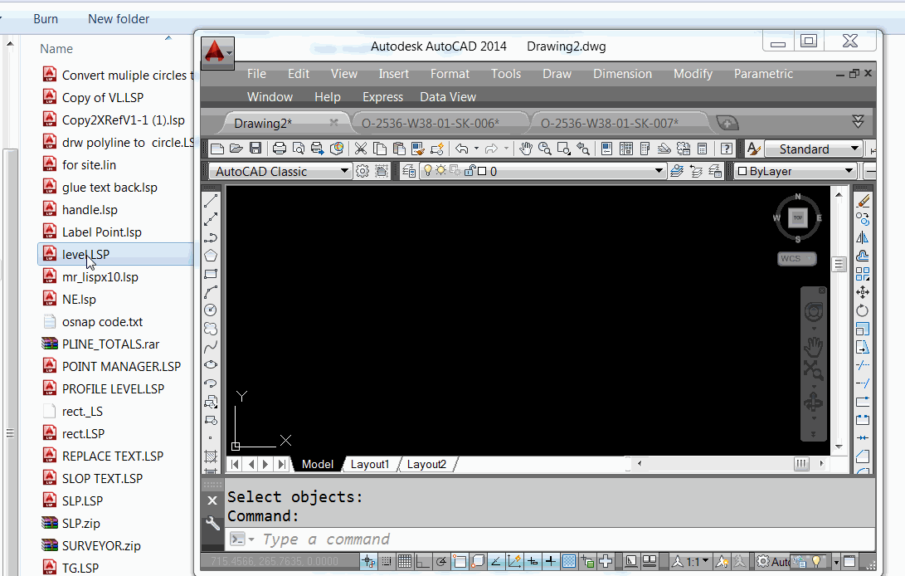Toggle Polar Tracking in status bar
The image size is (905, 576).
(441, 561)
